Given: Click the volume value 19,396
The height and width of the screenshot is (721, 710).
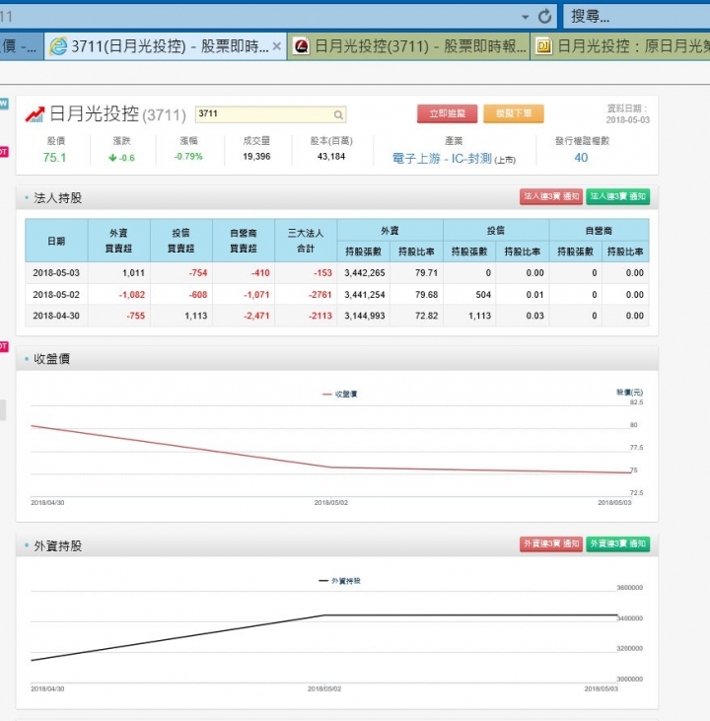Looking at the screenshot, I should [x=256, y=157].
